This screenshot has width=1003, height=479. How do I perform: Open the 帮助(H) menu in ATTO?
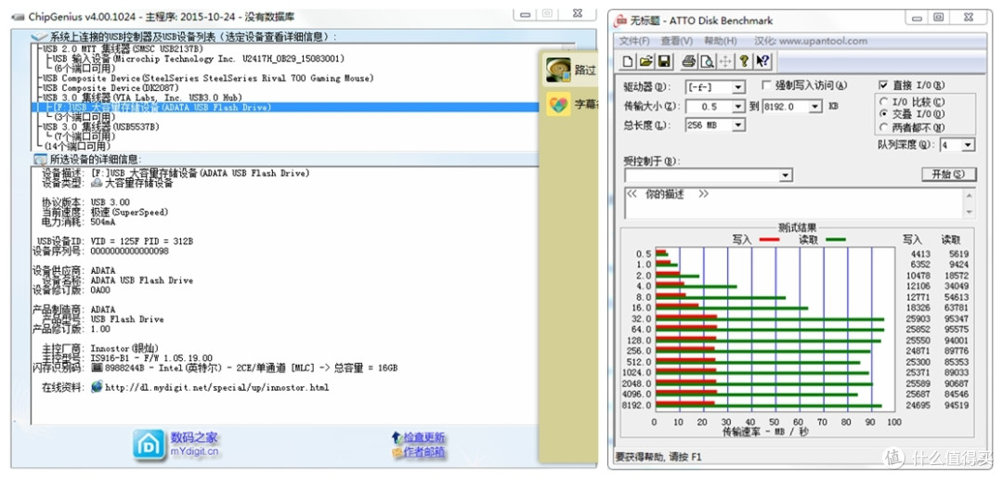pos(721,41)
